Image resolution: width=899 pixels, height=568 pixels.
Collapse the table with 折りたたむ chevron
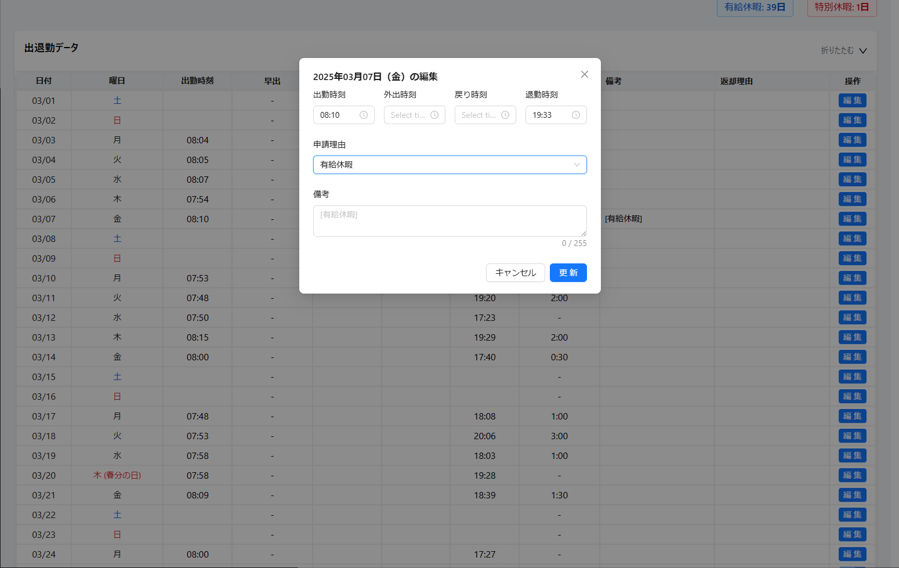(862, 50)
